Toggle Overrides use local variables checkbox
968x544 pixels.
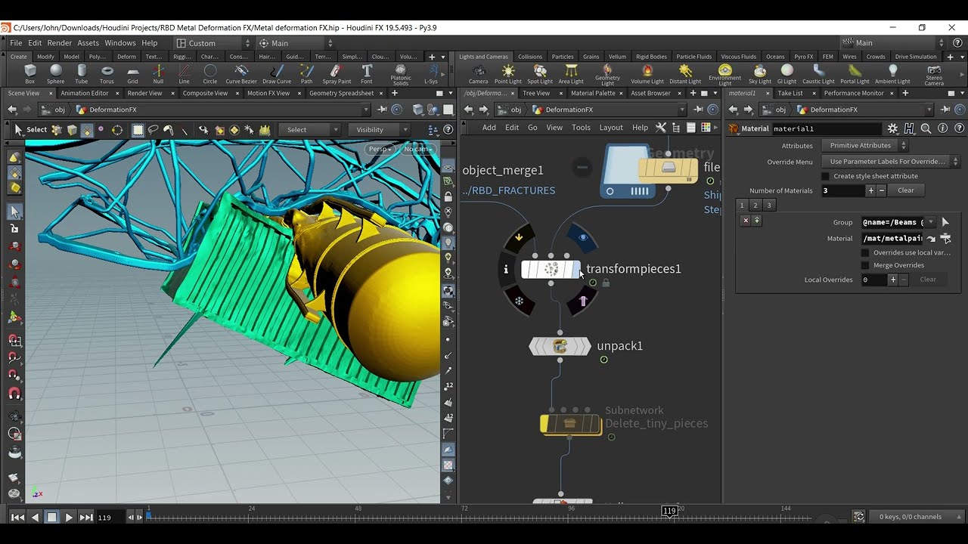coord(865,252)
